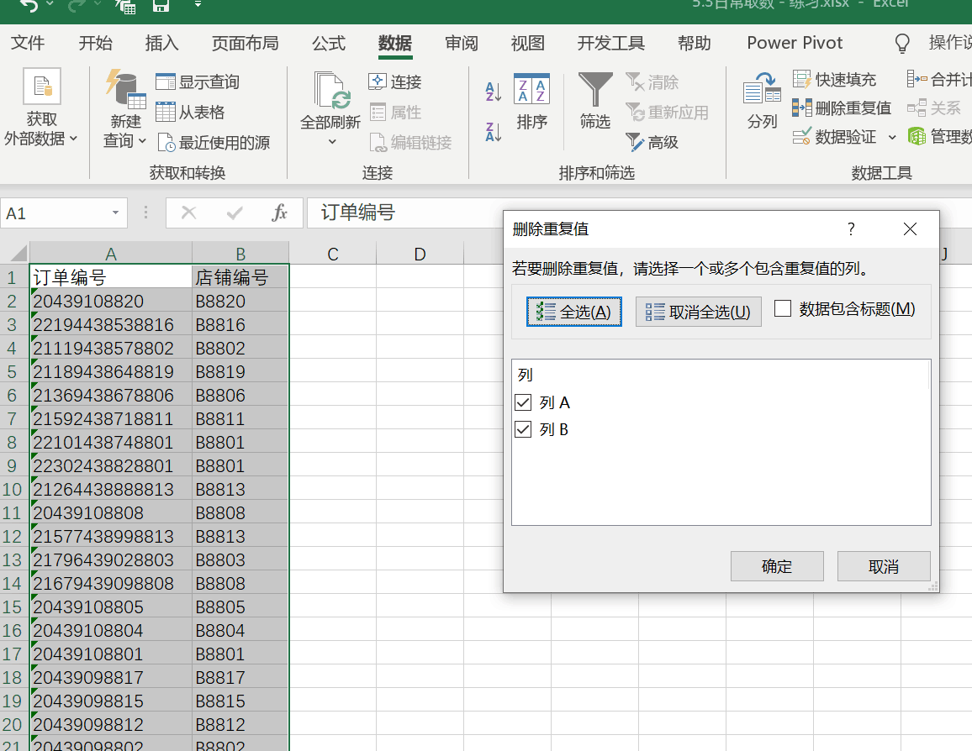
Task: Expand the Data Validation dropdown arrow
Action: click(892, 137)
